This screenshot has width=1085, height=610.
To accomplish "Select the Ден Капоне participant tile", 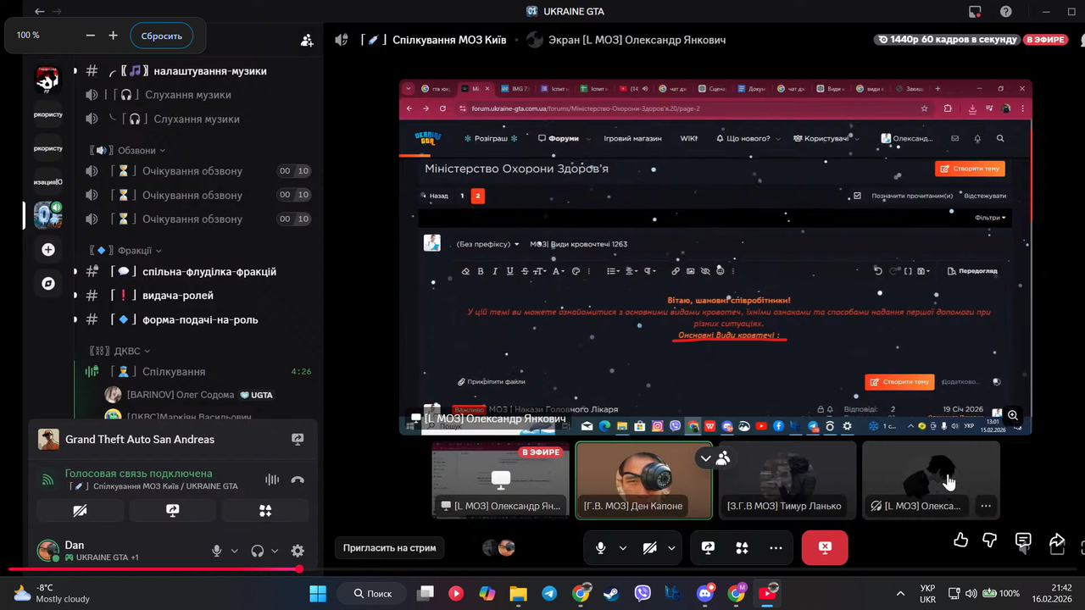I will coord(644,480).
